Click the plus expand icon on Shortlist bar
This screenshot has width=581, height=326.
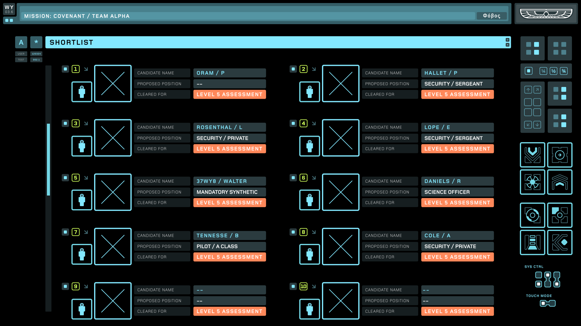click(507, 40)
